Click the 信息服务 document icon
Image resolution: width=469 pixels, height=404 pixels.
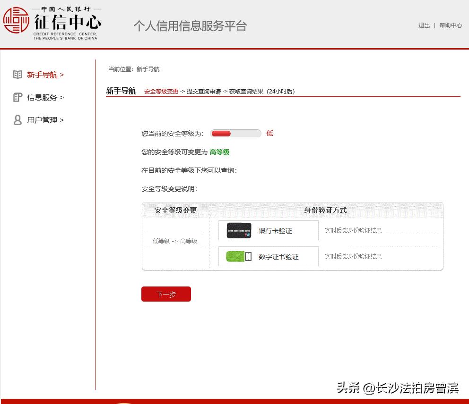[x=17, y=97]
